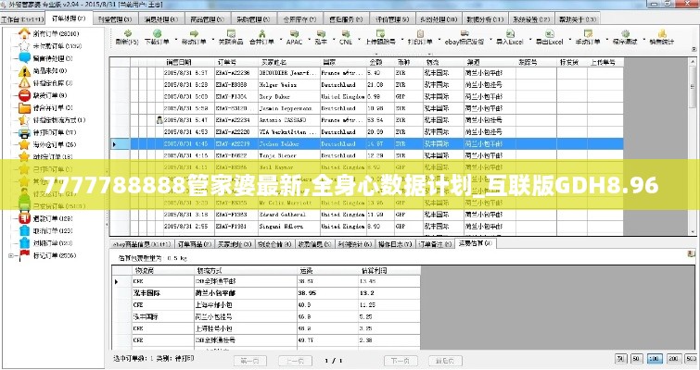This screenshot has height=370, width=700.
Task: Expand the flagged Marked Orders (2506) node
Action: 11,255
